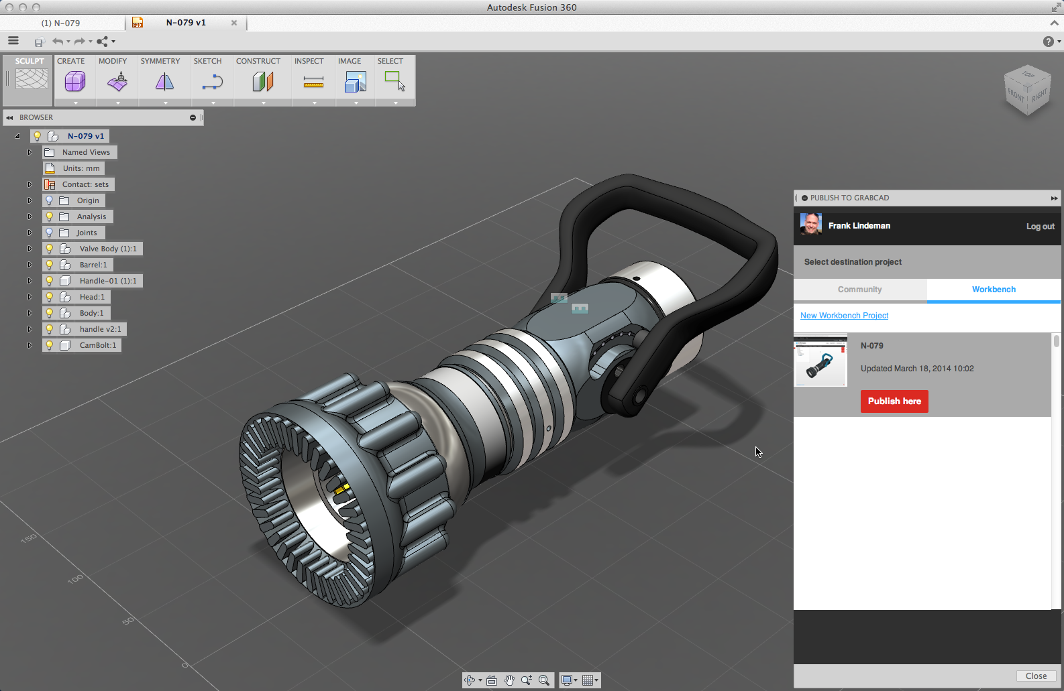
Task: Select the Modify edit form icon
Action: point(117,82)
